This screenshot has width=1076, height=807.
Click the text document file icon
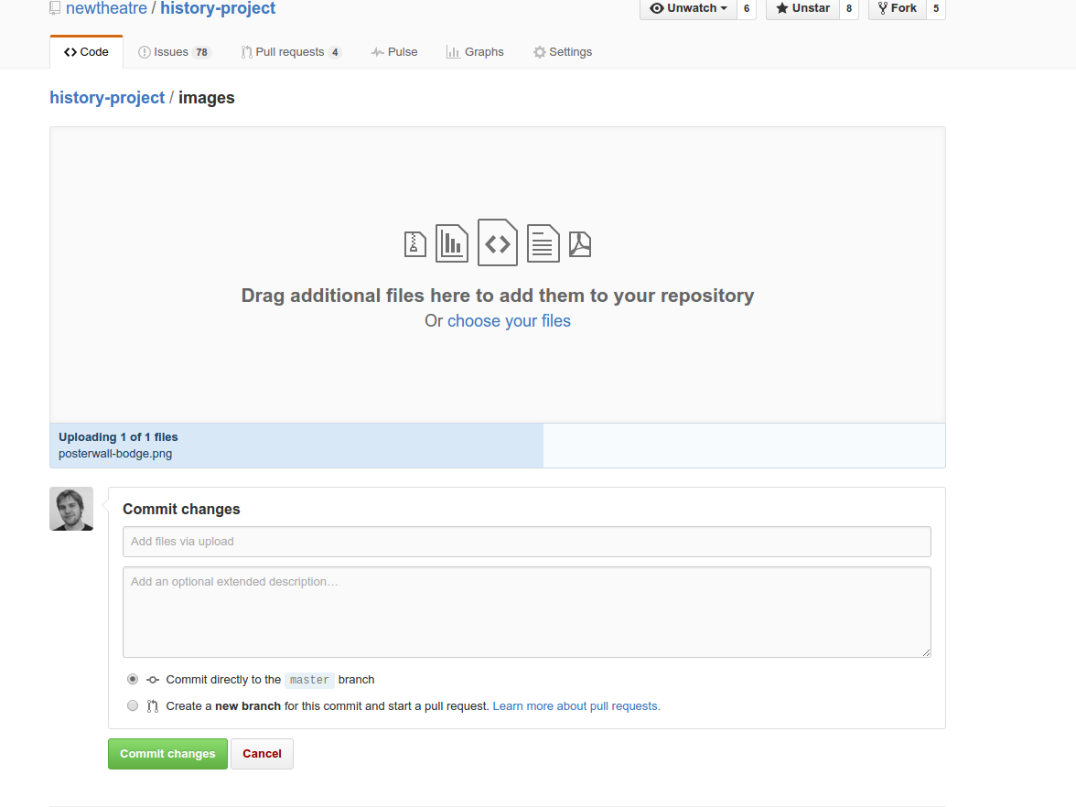pos(543,243)
